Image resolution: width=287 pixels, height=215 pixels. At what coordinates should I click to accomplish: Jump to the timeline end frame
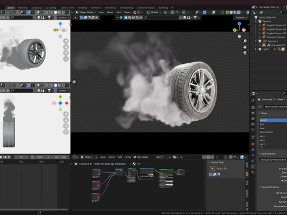pyautogui.click(x=9, y=157)
